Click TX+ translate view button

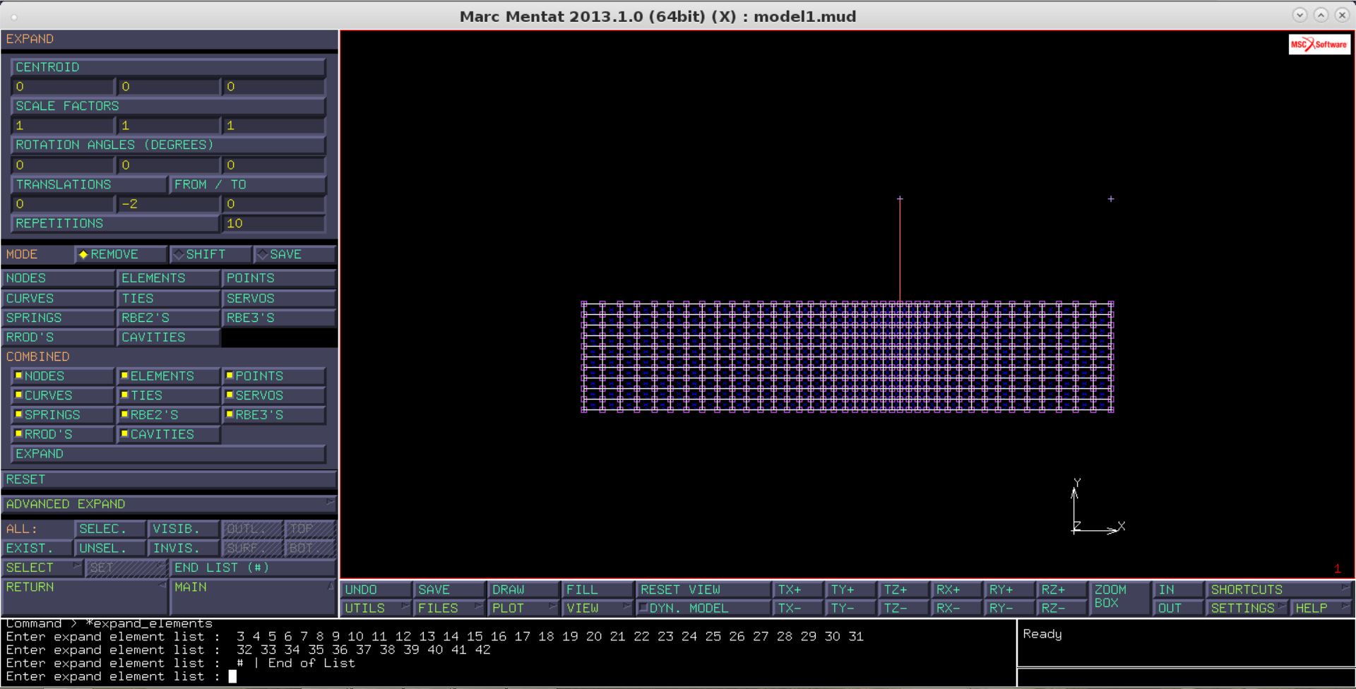click(798, 589)
